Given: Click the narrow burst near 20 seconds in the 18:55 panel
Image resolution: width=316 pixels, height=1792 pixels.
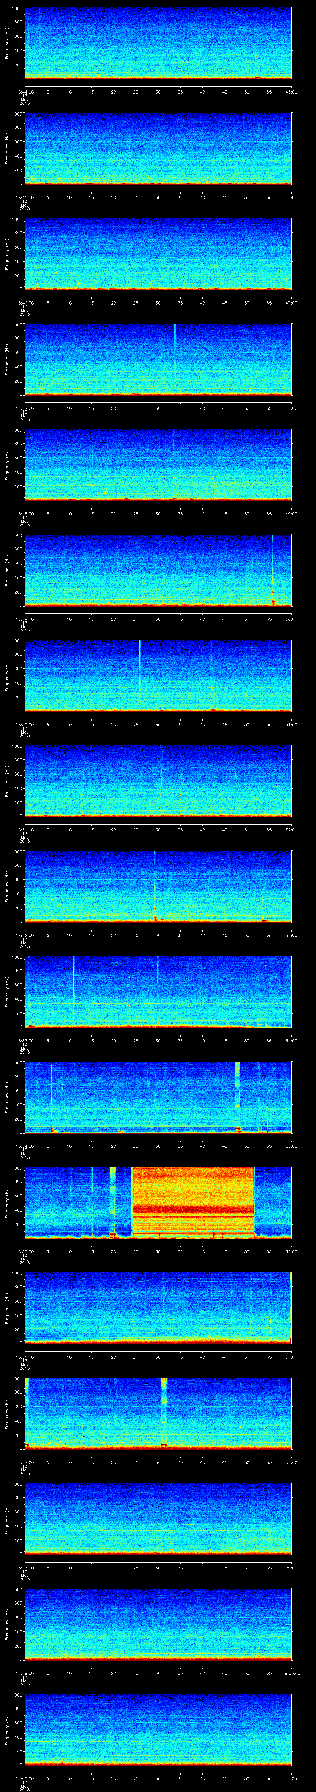Looking at the screenshot, I should point(113,1198).
